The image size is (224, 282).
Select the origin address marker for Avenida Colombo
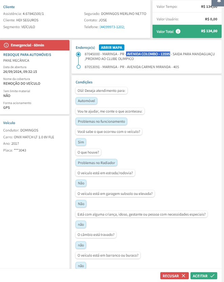[x=79, y=54]
